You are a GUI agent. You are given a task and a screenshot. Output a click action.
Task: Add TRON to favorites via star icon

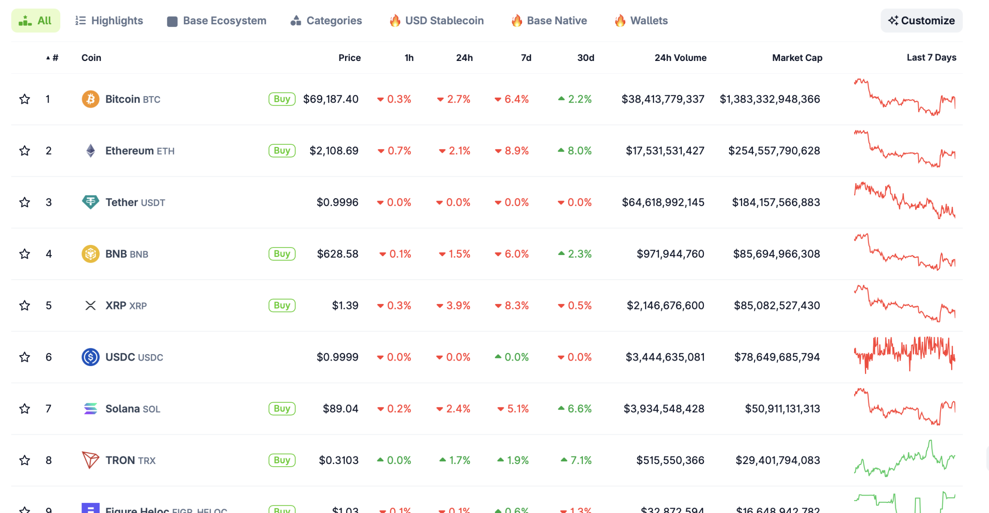click(24, 460)
